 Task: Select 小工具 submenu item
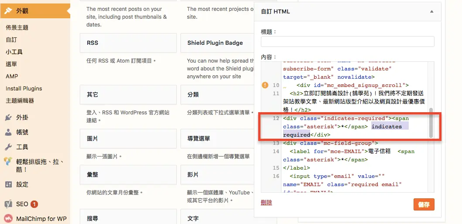(x=14, y=52)
